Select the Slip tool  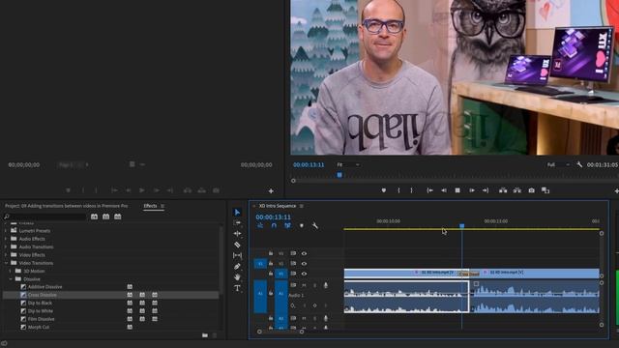pos(237,255)
